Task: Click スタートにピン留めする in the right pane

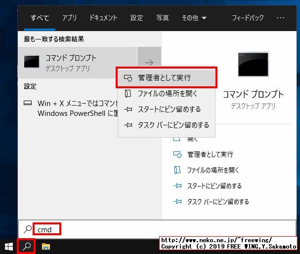Action: tap(214, 186)
